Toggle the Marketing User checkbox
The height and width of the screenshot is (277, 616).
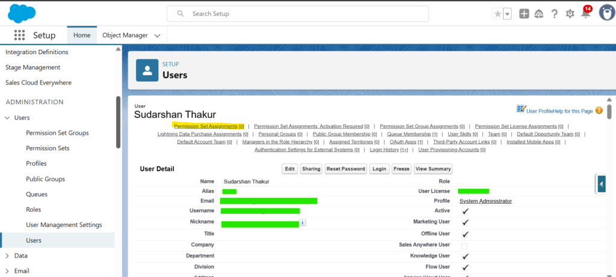click(x=465, y=222)
